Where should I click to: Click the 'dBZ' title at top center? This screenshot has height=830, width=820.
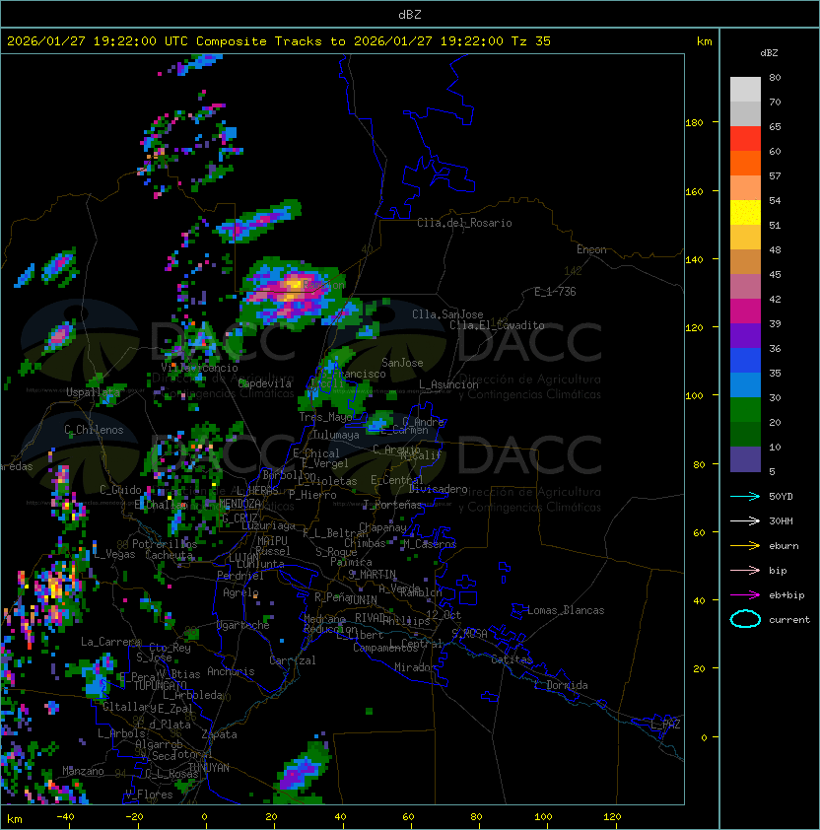[x=410, y=14]
